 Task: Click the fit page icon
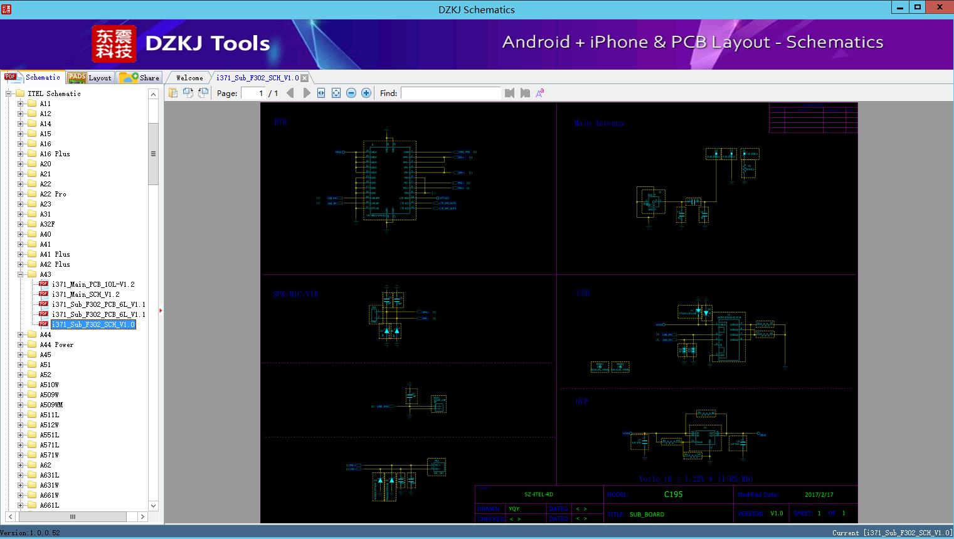[x=336, y=93]
